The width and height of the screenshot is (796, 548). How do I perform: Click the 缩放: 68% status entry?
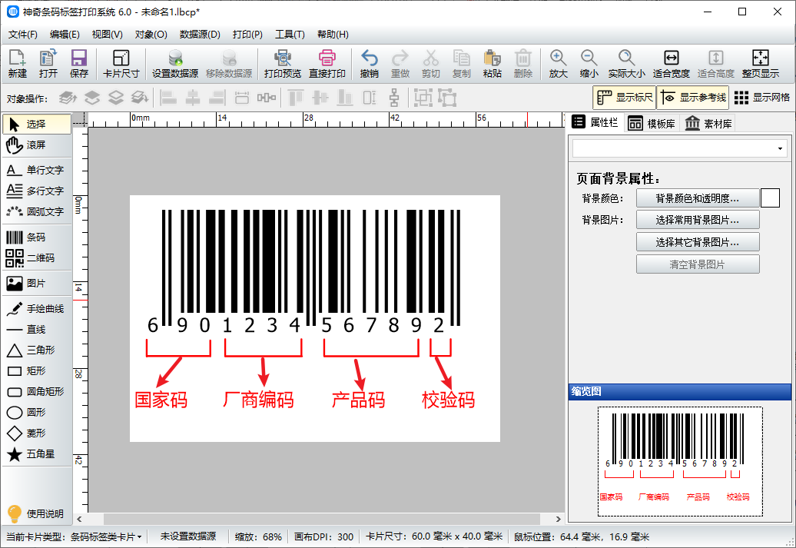pyautogui.click(x=258, y=536)
